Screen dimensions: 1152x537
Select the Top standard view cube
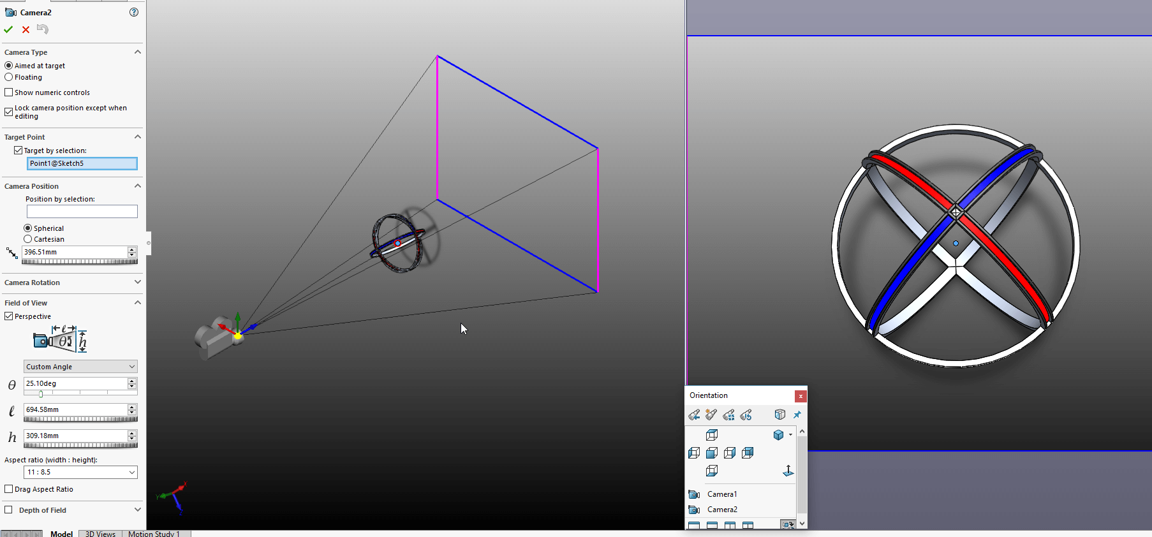(x=712, y=435)
